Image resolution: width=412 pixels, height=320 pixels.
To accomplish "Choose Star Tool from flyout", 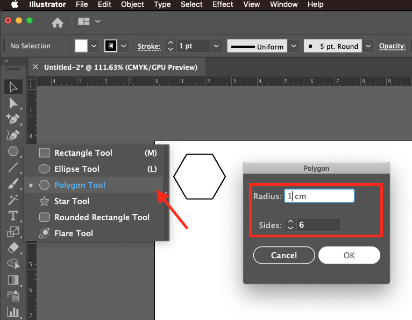I will pos(94,201).
